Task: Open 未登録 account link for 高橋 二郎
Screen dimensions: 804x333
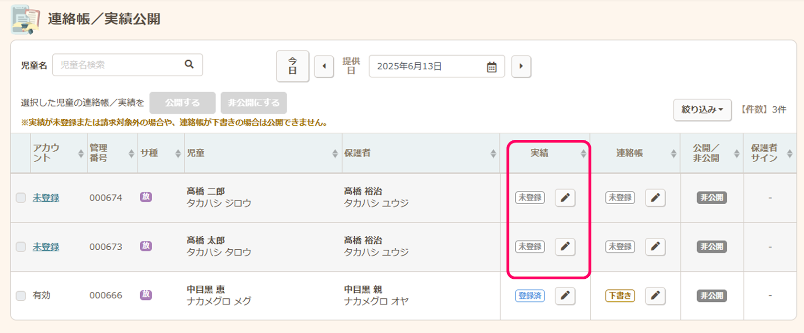Action: tap(46, 198)
